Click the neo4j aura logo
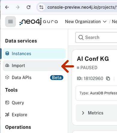This screenshot has height=133, width=117. [38, 22]
